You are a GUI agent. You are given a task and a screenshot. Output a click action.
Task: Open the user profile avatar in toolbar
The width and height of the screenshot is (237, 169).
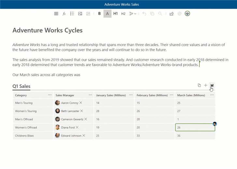(x=187, y=14)
